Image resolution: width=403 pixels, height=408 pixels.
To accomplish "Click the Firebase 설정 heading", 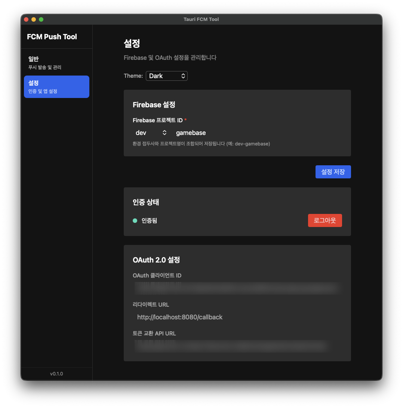I will [154, 105].
